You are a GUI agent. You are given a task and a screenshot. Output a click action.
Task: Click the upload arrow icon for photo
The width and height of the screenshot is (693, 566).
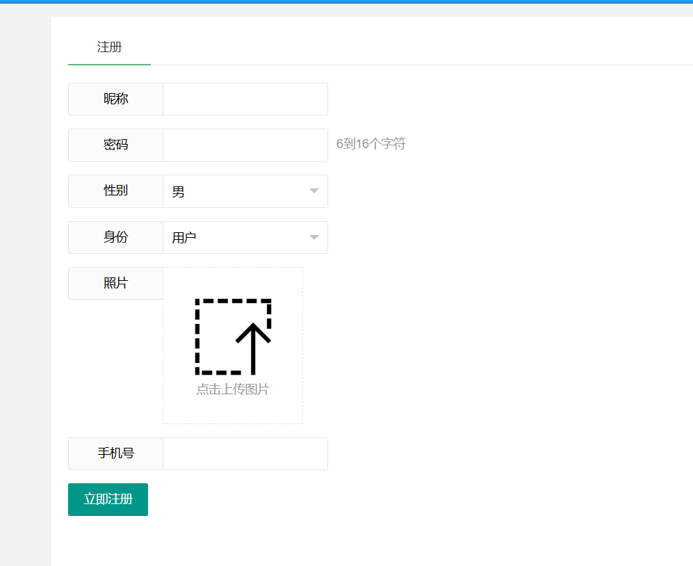(x=233, y=337)
